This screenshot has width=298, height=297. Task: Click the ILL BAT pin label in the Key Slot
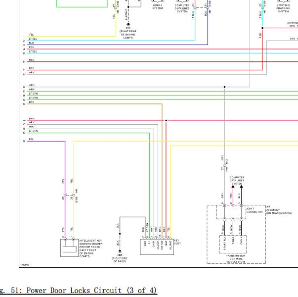point(170,245)
